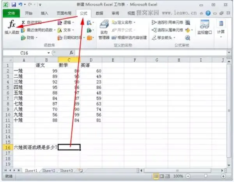The width and height of the screenshot is (234, 182).
Task: Click the Undo icon in Quick Access Toolbar
Action: (x=20, y=5)
